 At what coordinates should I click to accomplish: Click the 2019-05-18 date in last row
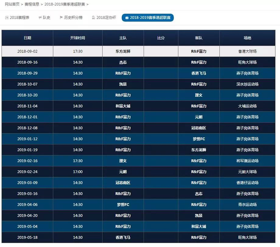click(27, 237)
